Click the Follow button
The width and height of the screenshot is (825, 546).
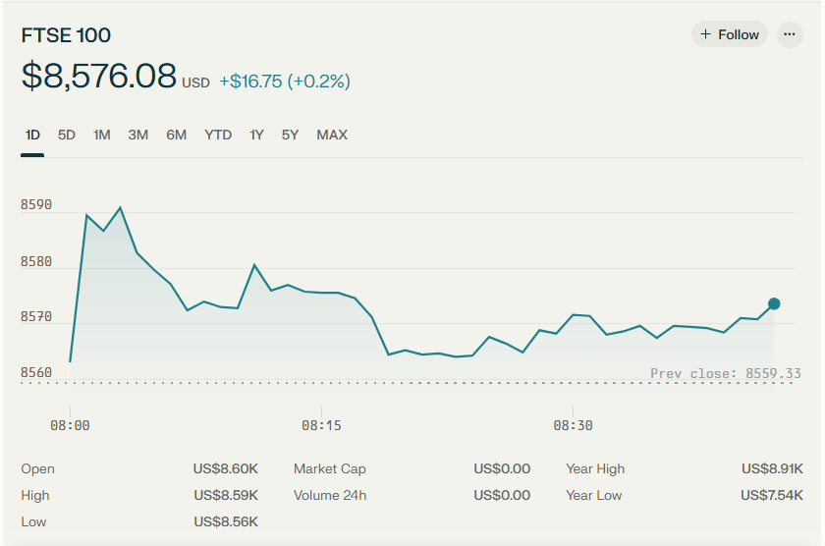click(x=729, y=34)
